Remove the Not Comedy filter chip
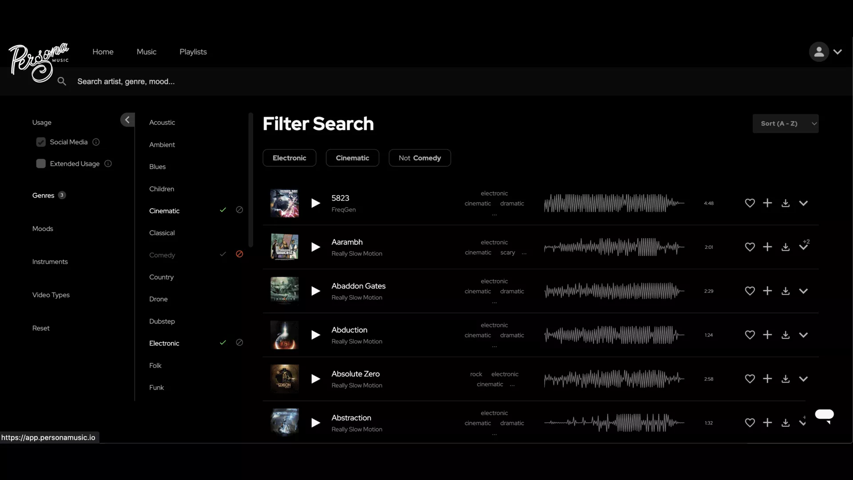The image size is (853, 480). pyautogui.click(x=419, y=158)
